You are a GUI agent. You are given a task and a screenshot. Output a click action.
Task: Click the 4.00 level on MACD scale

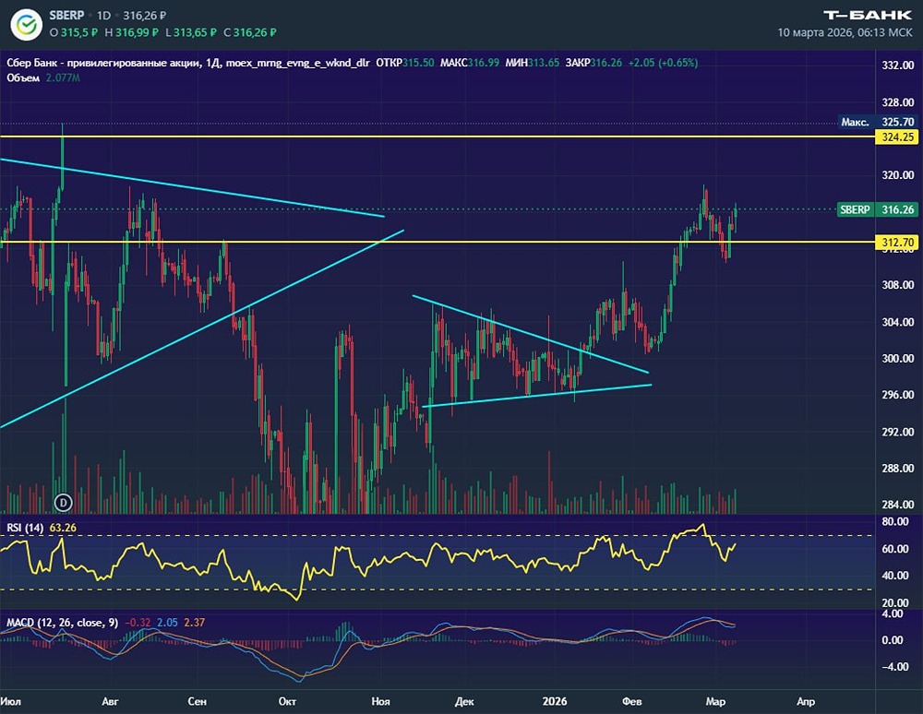(893, 614)
